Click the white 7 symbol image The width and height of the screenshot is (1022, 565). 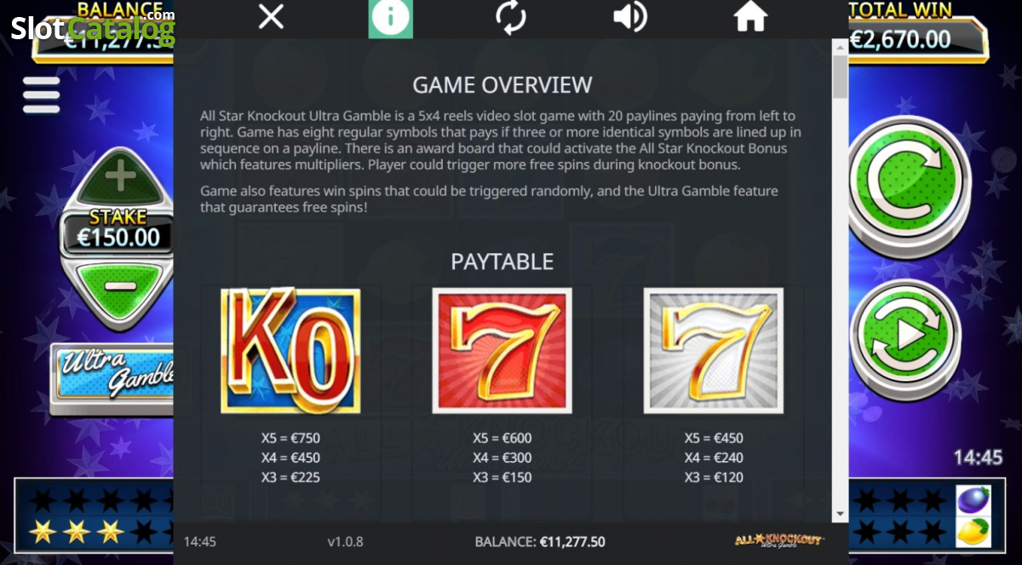(x=713, y=350)
